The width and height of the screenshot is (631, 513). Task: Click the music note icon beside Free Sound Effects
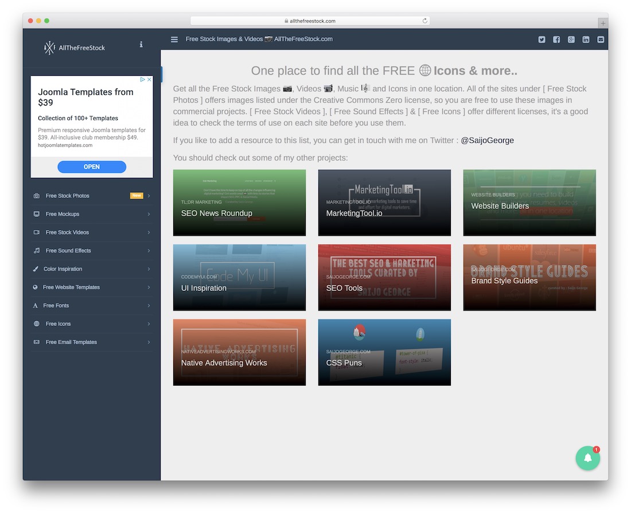click(37, 250)
